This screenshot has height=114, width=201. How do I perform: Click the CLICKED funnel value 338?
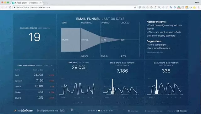coord(122,40)
